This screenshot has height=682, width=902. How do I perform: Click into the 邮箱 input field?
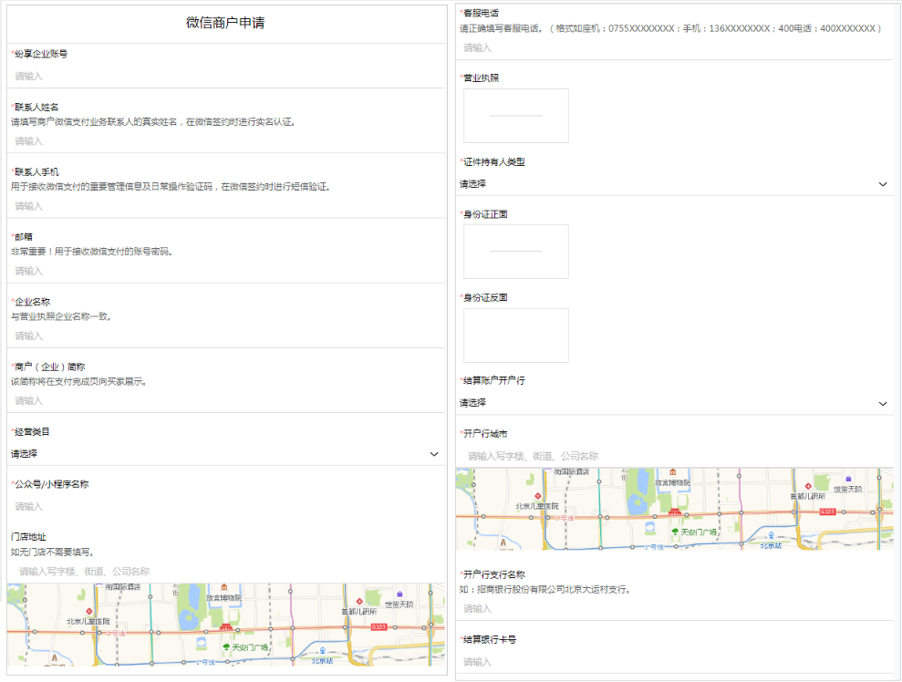point(226,271)
